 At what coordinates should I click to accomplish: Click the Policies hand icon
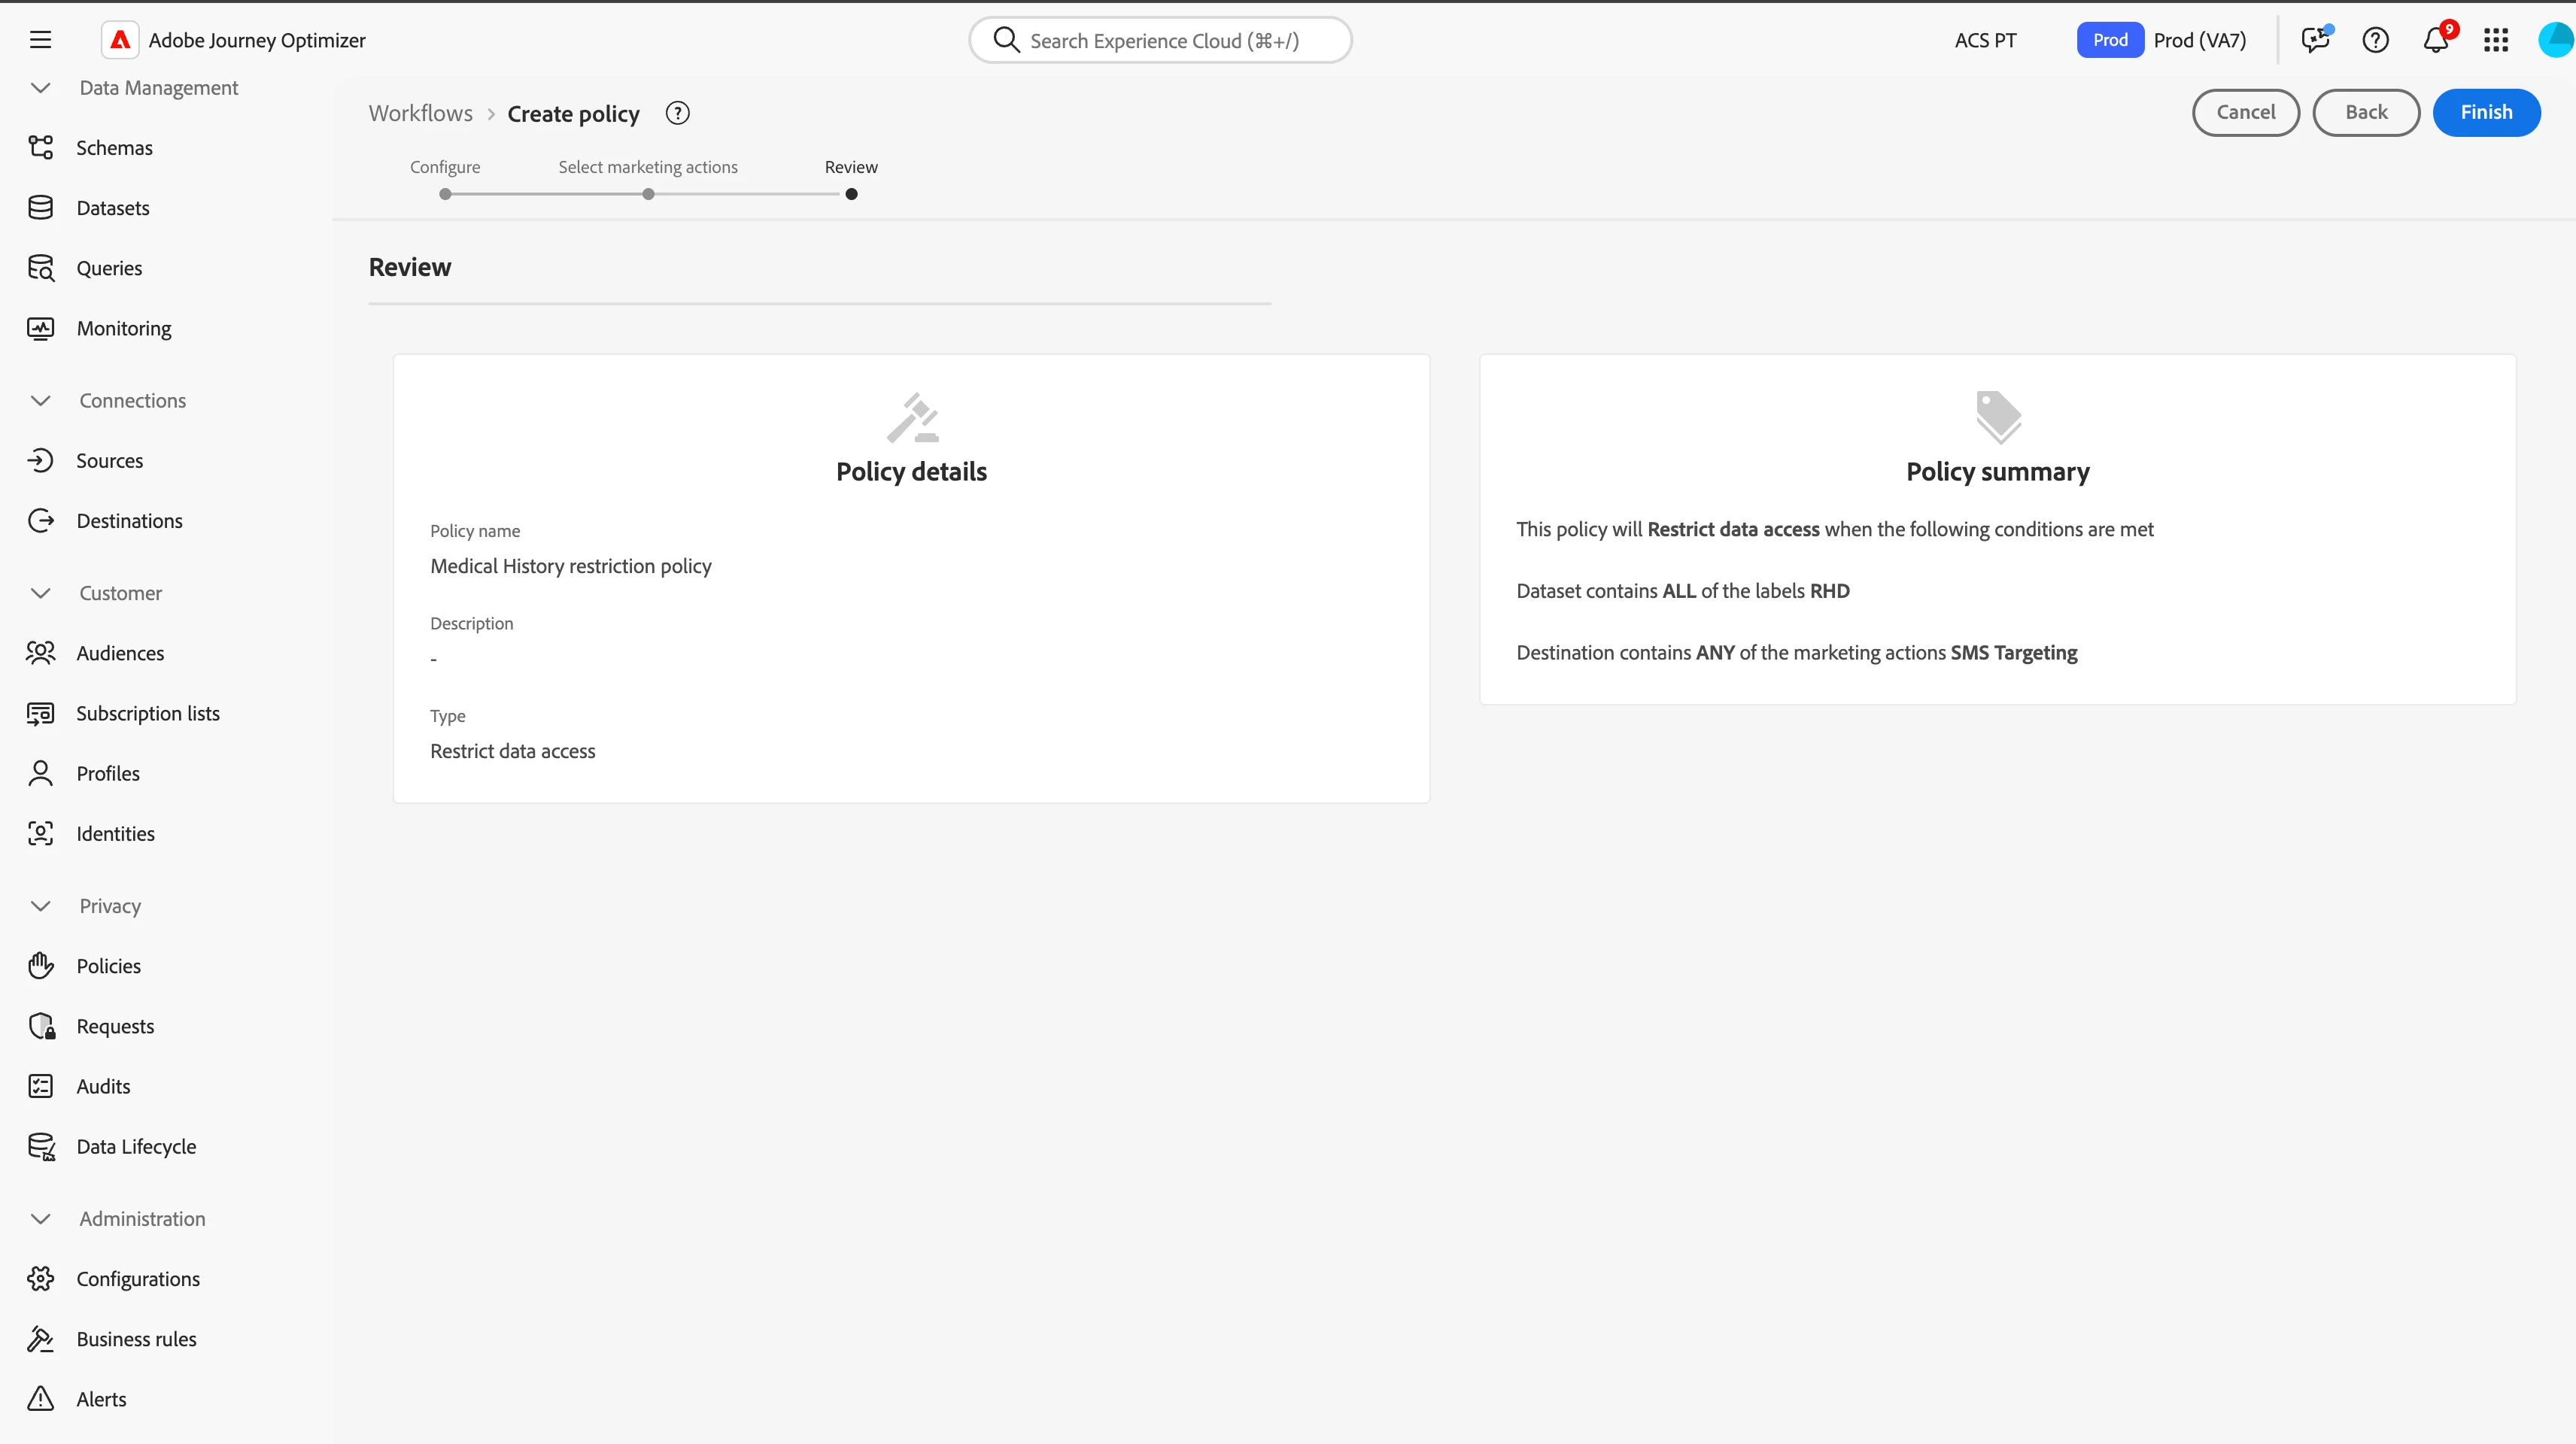[41, 966]
